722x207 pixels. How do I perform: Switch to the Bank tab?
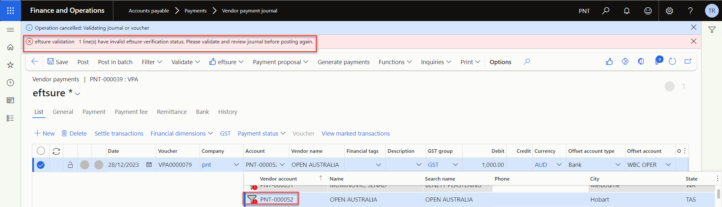coord(202,112)
